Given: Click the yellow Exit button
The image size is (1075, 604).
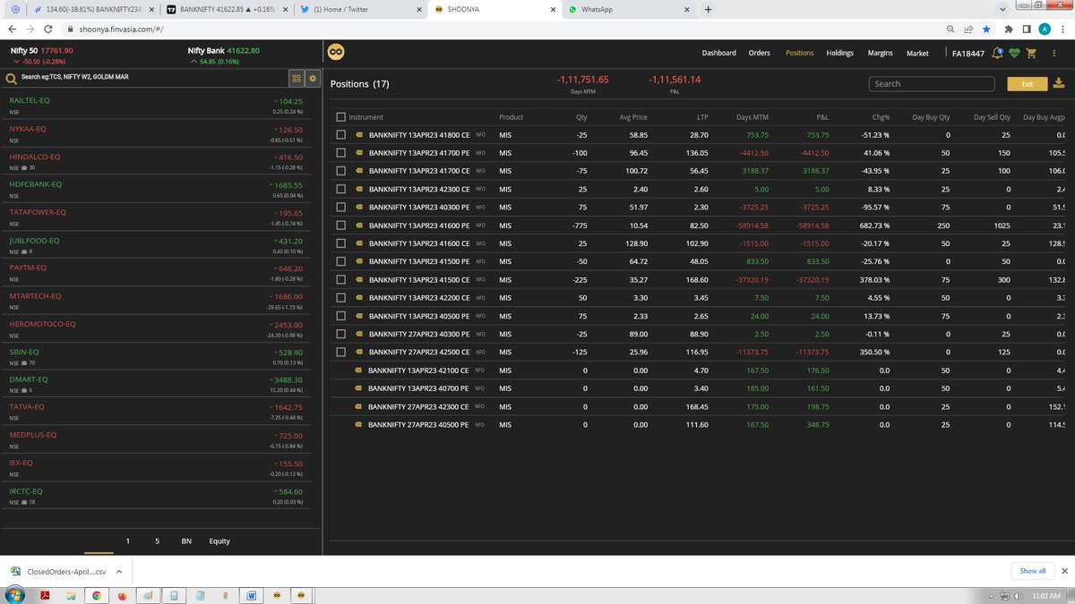Looking at the screenshot, I should click(x=1027, y=84).
